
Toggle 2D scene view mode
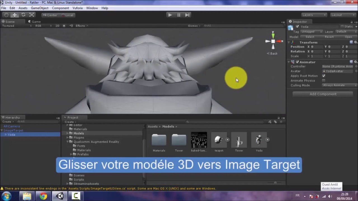(57, 26)
